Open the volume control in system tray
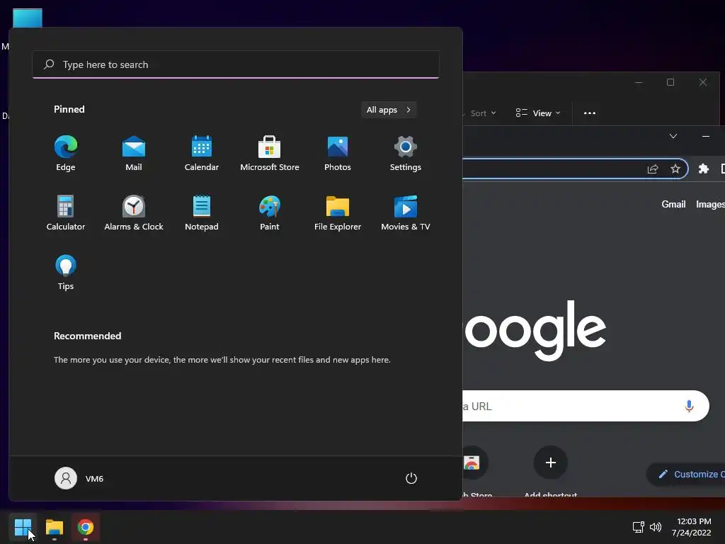This screenshot has height=544, width=725. (x=656, y=527)
